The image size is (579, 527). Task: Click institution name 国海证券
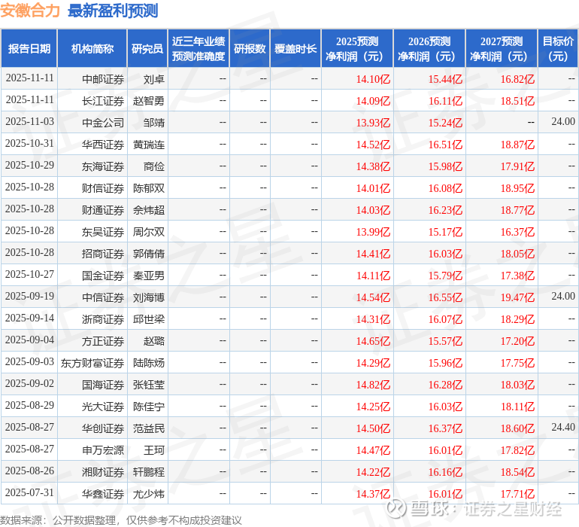(x=103, y=384)
